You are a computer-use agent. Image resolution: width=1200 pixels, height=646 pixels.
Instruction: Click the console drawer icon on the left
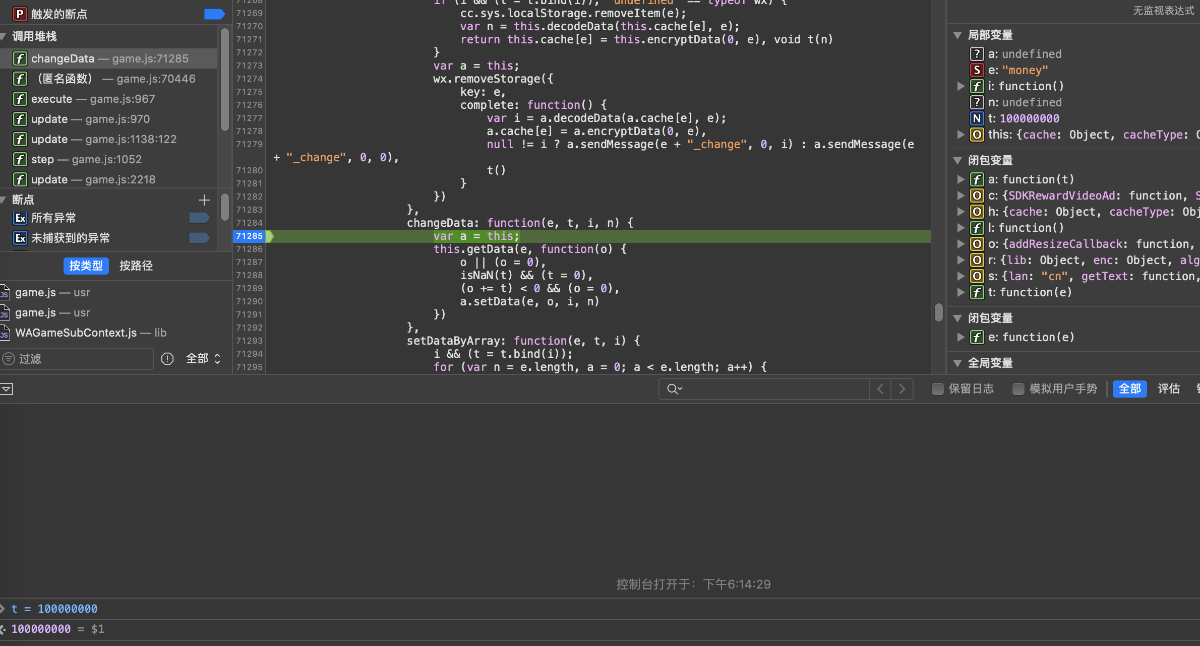click(x=7, y=389)
